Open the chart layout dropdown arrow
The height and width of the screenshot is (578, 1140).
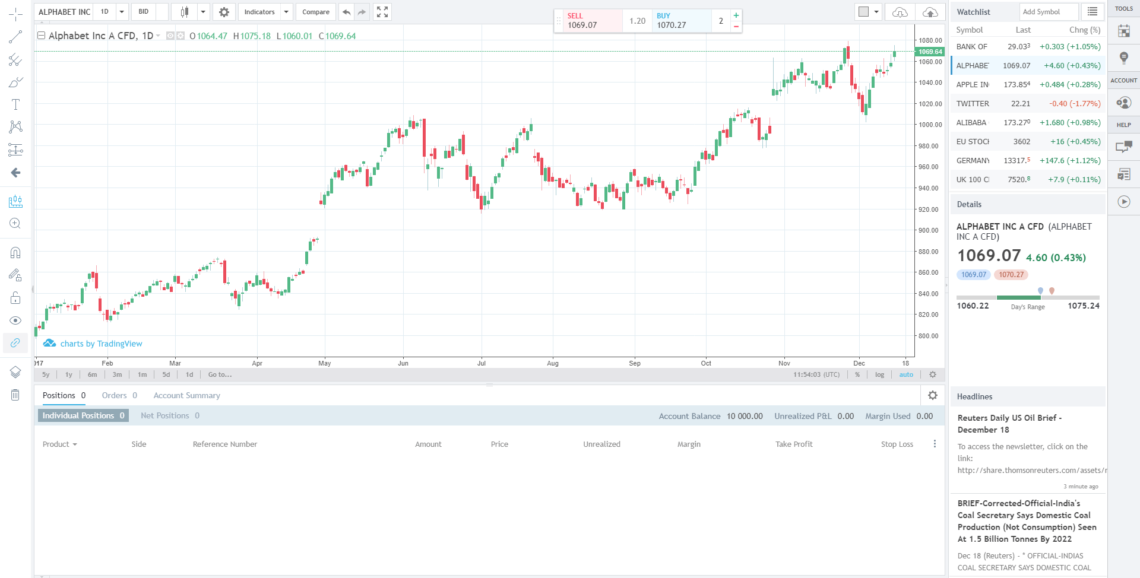tap(876, 12)
